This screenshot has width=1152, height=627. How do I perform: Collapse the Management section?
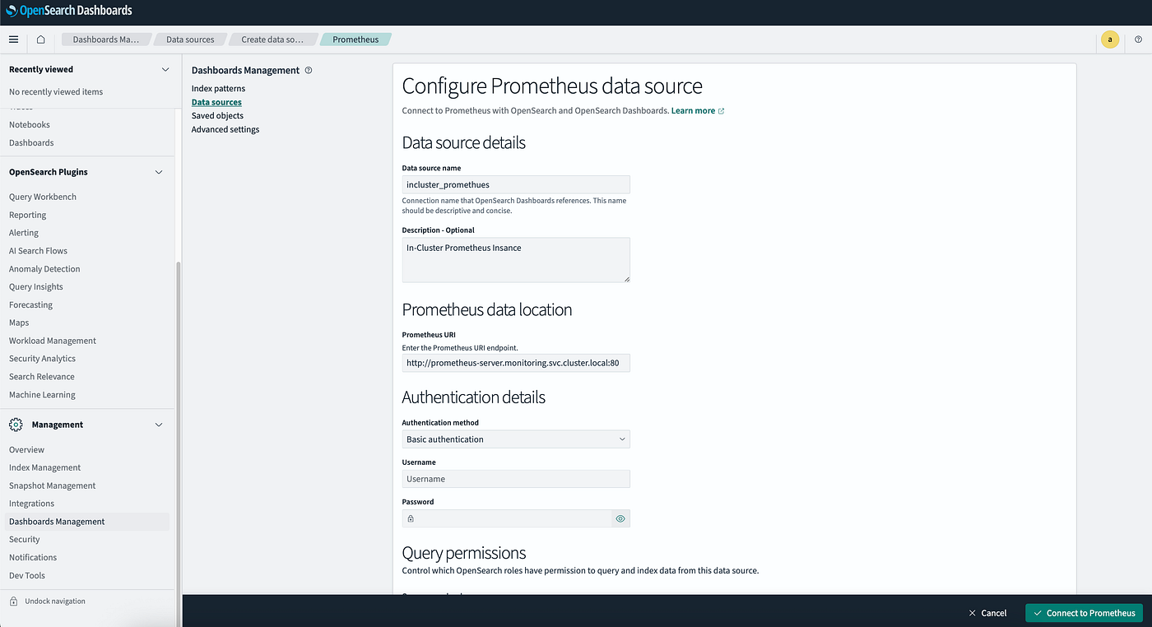[159, 425]
